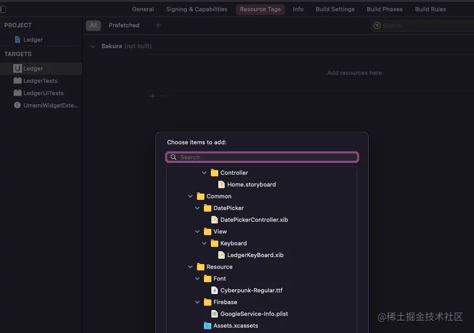The image size is (474, 333).
Task: Click the DatePickerController.xib file icon
Action: (215, 220)
